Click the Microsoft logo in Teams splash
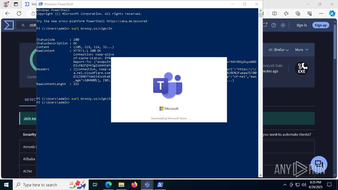This screenshot has height=190, width=338. 169,108
